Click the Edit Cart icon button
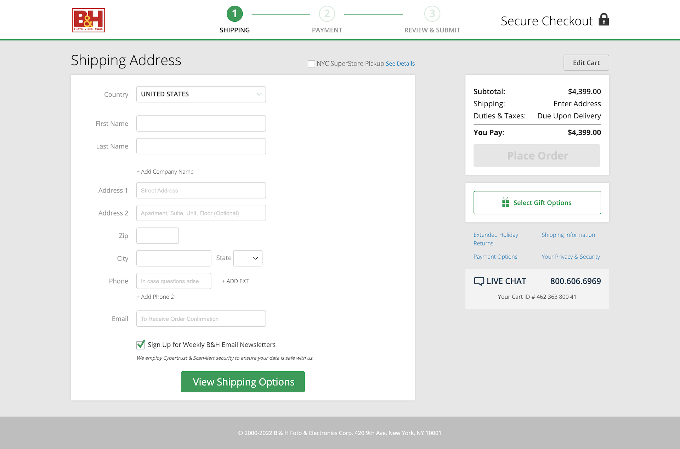 point(586,62)
